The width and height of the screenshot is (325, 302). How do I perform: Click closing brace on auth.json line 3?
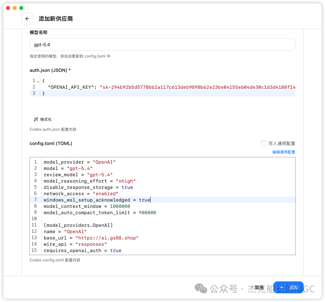[43, 93]
